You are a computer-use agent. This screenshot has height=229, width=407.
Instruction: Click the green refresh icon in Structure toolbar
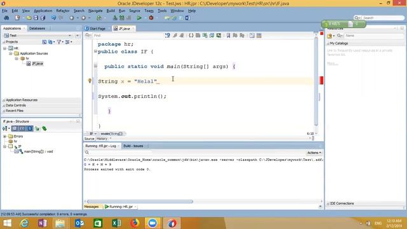pyautogui.click(x=45, y=128)
